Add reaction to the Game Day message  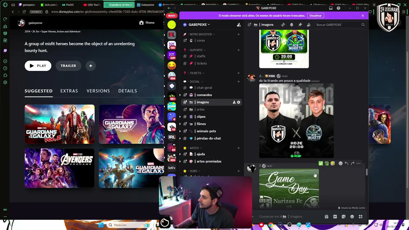(341, 164)
